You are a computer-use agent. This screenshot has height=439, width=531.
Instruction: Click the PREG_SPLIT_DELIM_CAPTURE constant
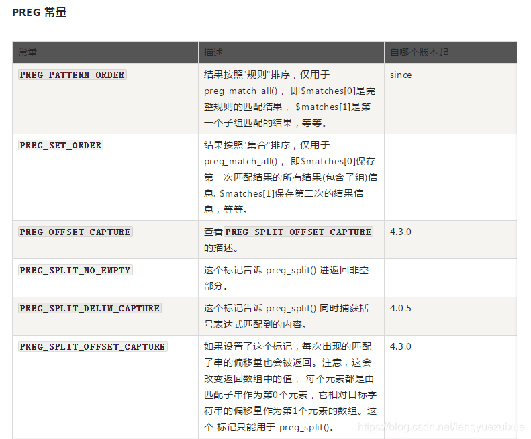coord(90,309)
